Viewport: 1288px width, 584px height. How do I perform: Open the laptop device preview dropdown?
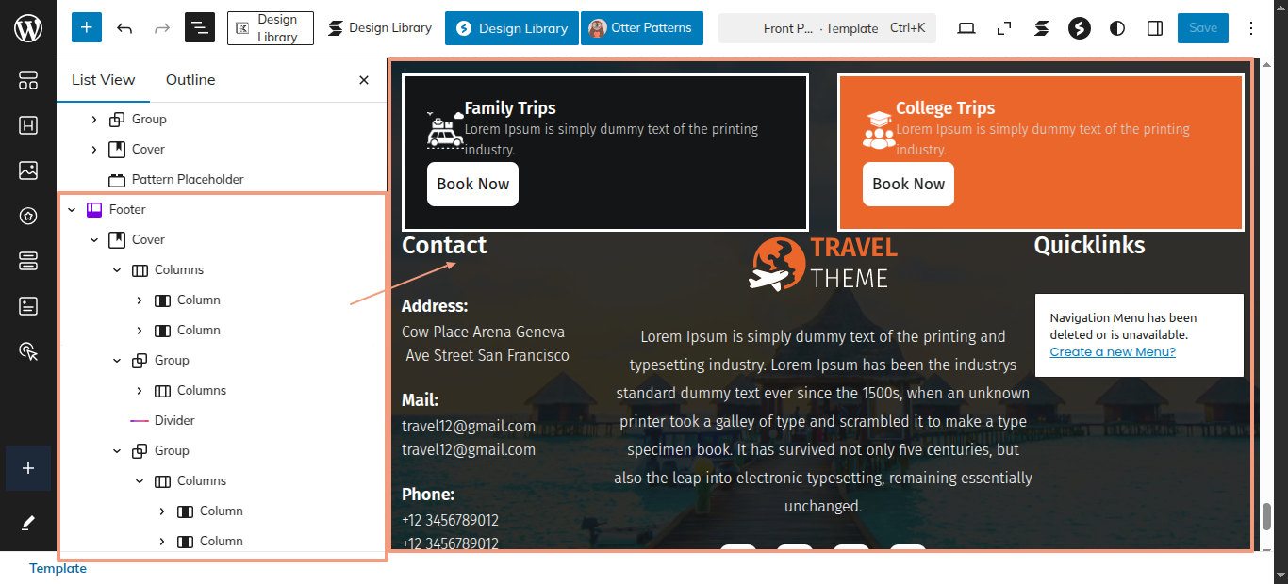coord(966,28)
